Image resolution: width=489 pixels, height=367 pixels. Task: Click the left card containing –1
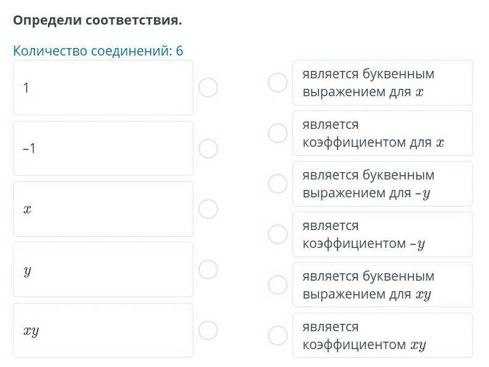103,149
